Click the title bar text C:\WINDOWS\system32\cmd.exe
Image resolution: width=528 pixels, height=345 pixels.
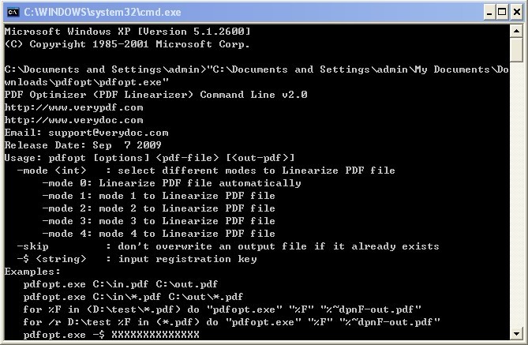[103, 12]
